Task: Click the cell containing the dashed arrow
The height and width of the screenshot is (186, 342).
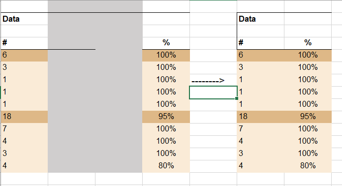Action: tap(213, 80)
